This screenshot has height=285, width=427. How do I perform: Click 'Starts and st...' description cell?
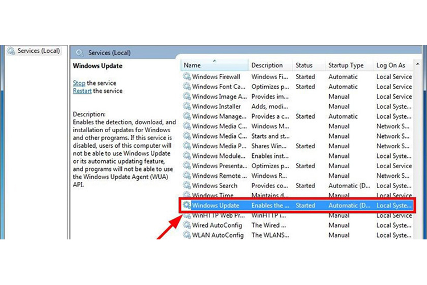coord(270,136)
